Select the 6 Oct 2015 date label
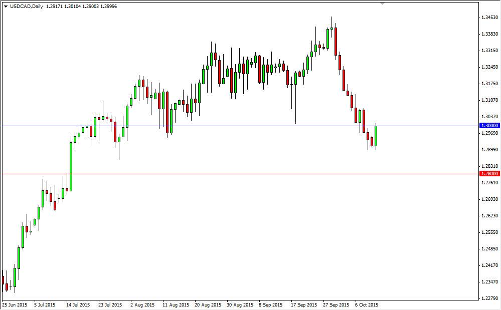 [x=367, y=304]
